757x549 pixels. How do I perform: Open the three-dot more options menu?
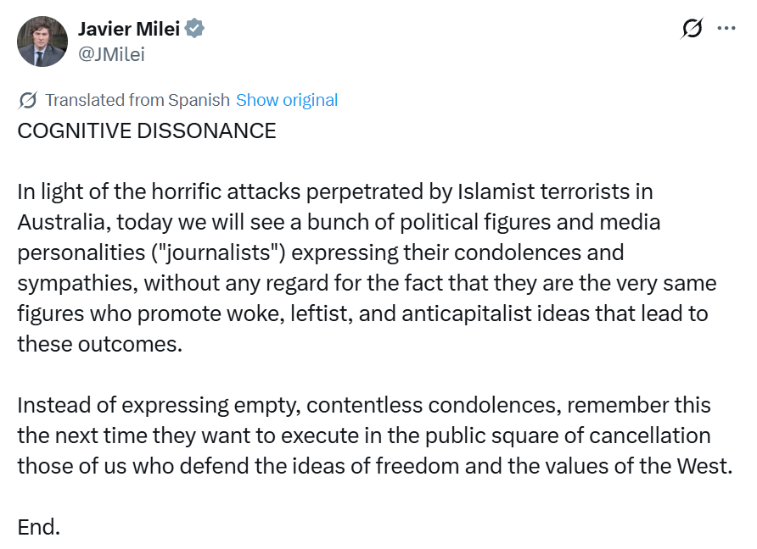[x=726, y=28]
